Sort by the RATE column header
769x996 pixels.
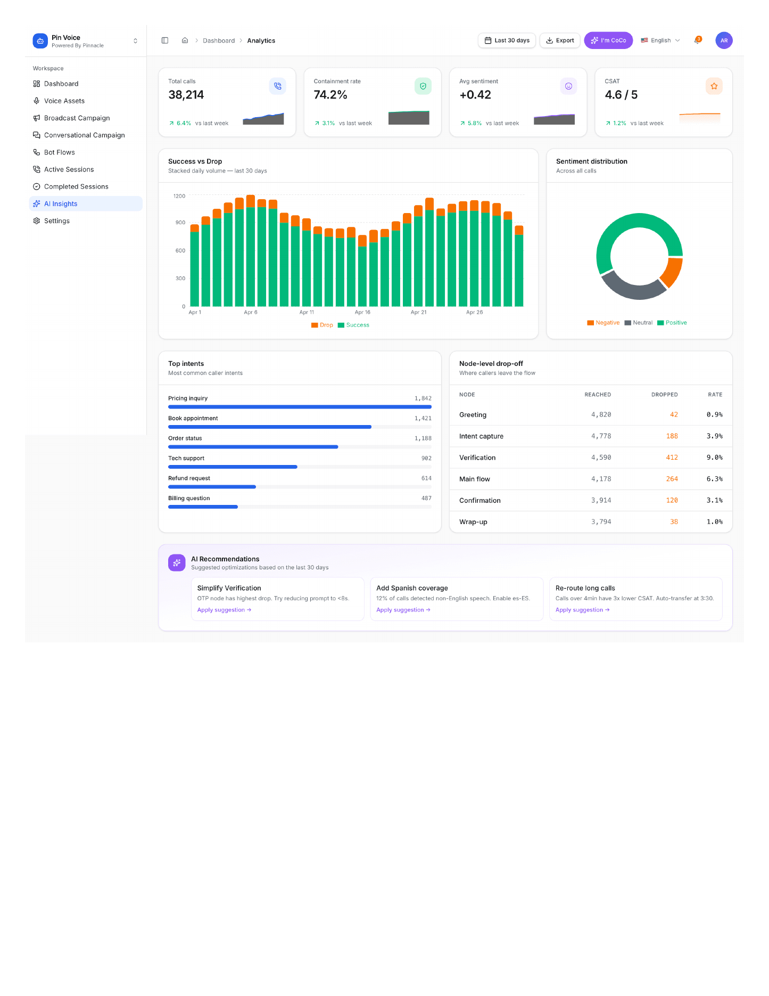coord(715,395)
